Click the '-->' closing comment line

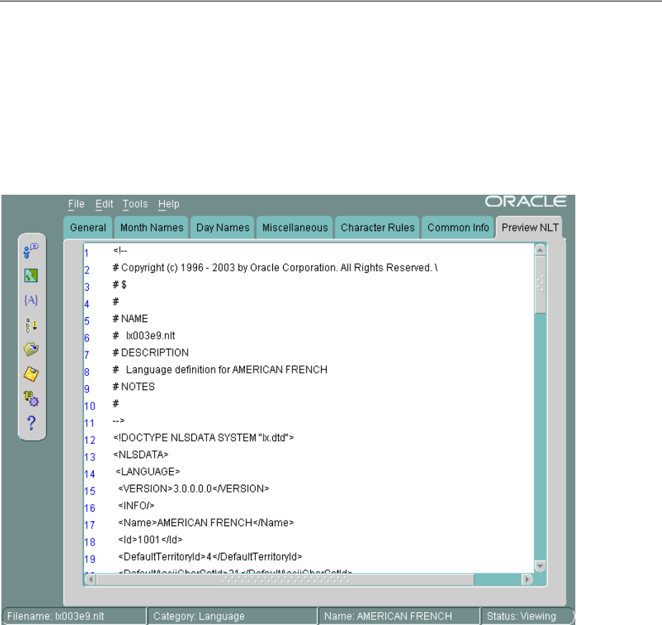pos(118,421)
